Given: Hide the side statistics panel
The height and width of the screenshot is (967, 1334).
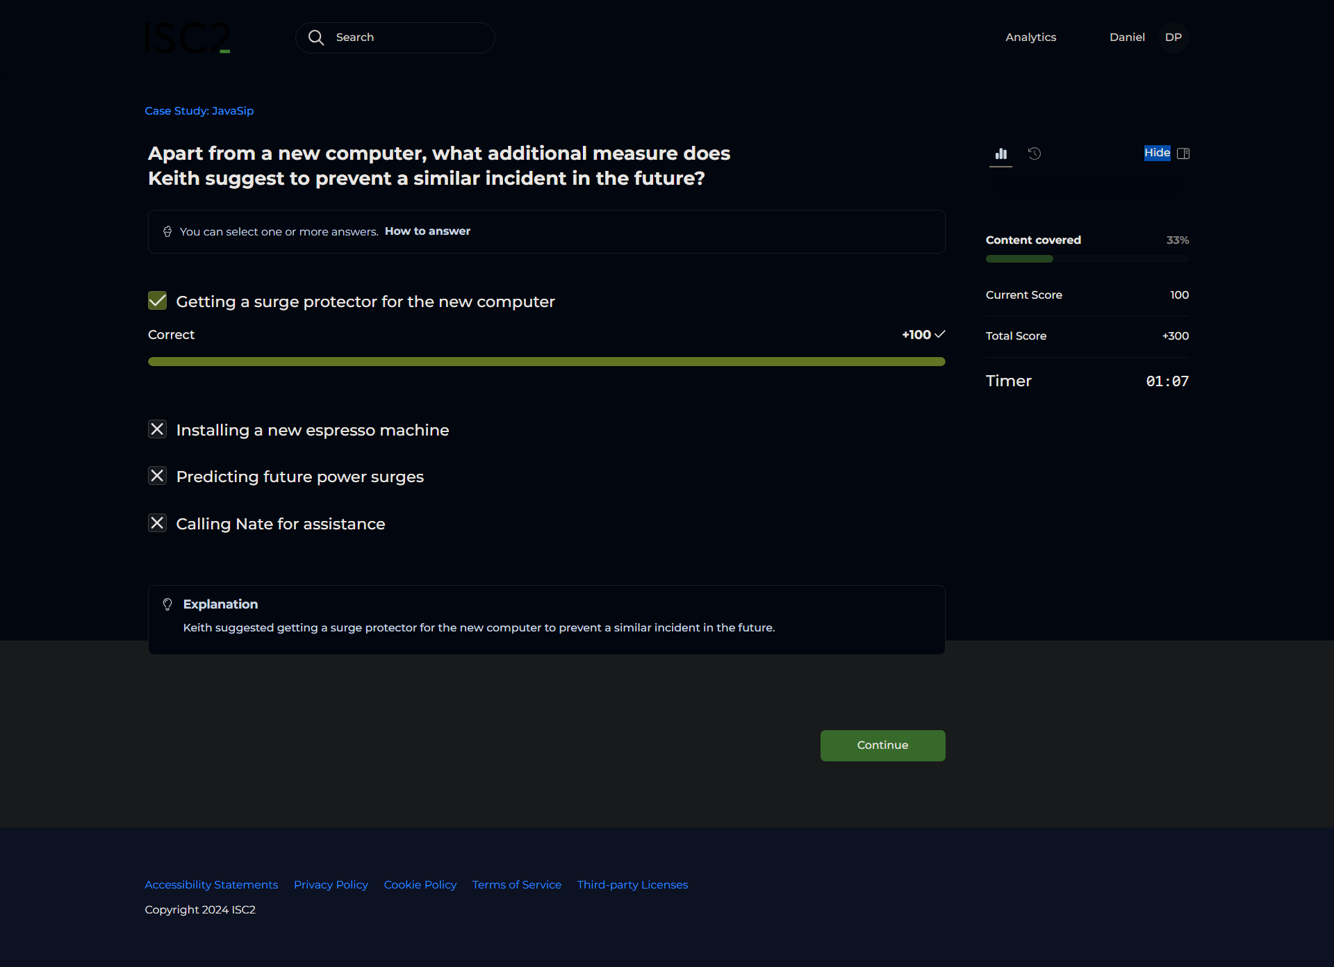Looking at the screenshot, I should 1157,153.
